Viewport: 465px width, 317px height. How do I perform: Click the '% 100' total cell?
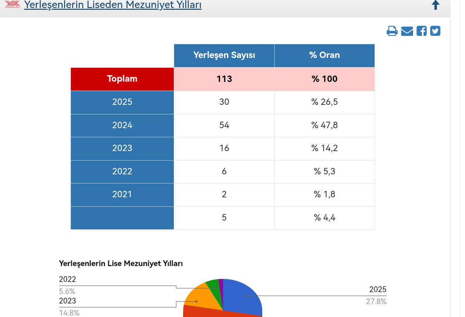click(325, 79)
